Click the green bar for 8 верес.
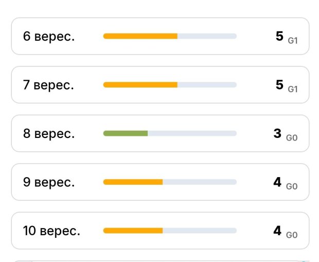319x262 pixels. (126, 133)
